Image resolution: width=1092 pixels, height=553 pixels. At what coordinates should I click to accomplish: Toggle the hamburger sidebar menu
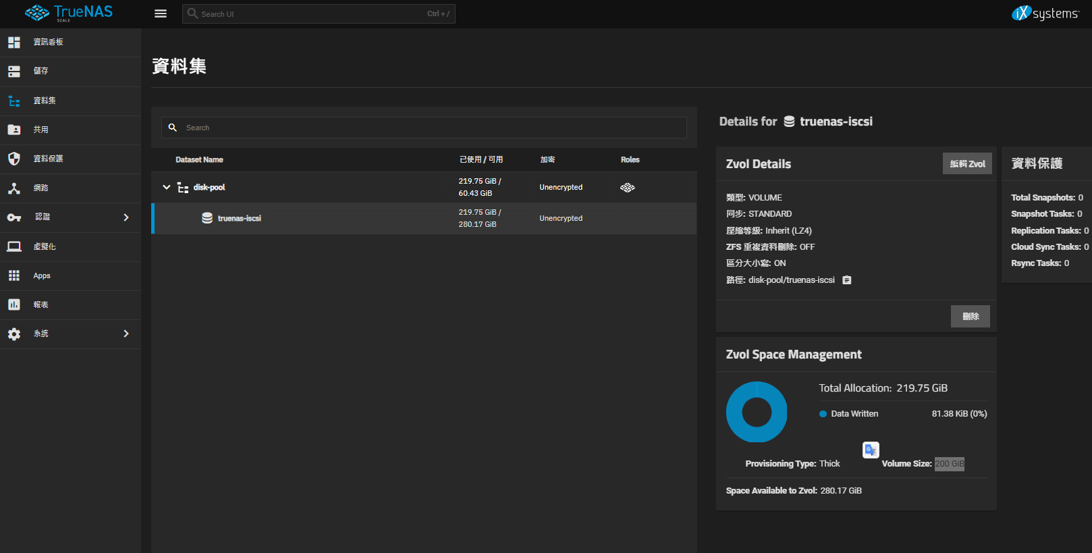[161, 14]
